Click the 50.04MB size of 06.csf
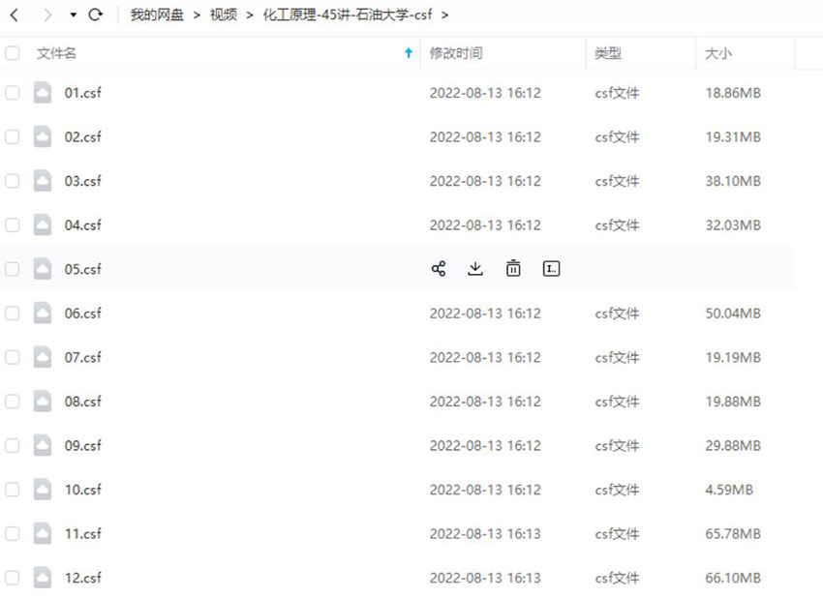823x598 pixels. pyautogui.click(x=733, y=314)
